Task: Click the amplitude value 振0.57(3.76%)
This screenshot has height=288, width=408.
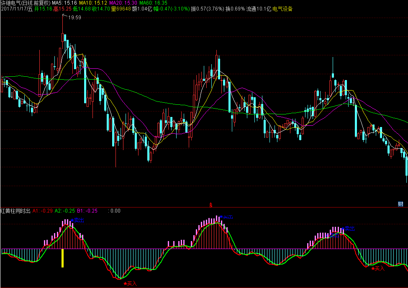Action: 208,9
